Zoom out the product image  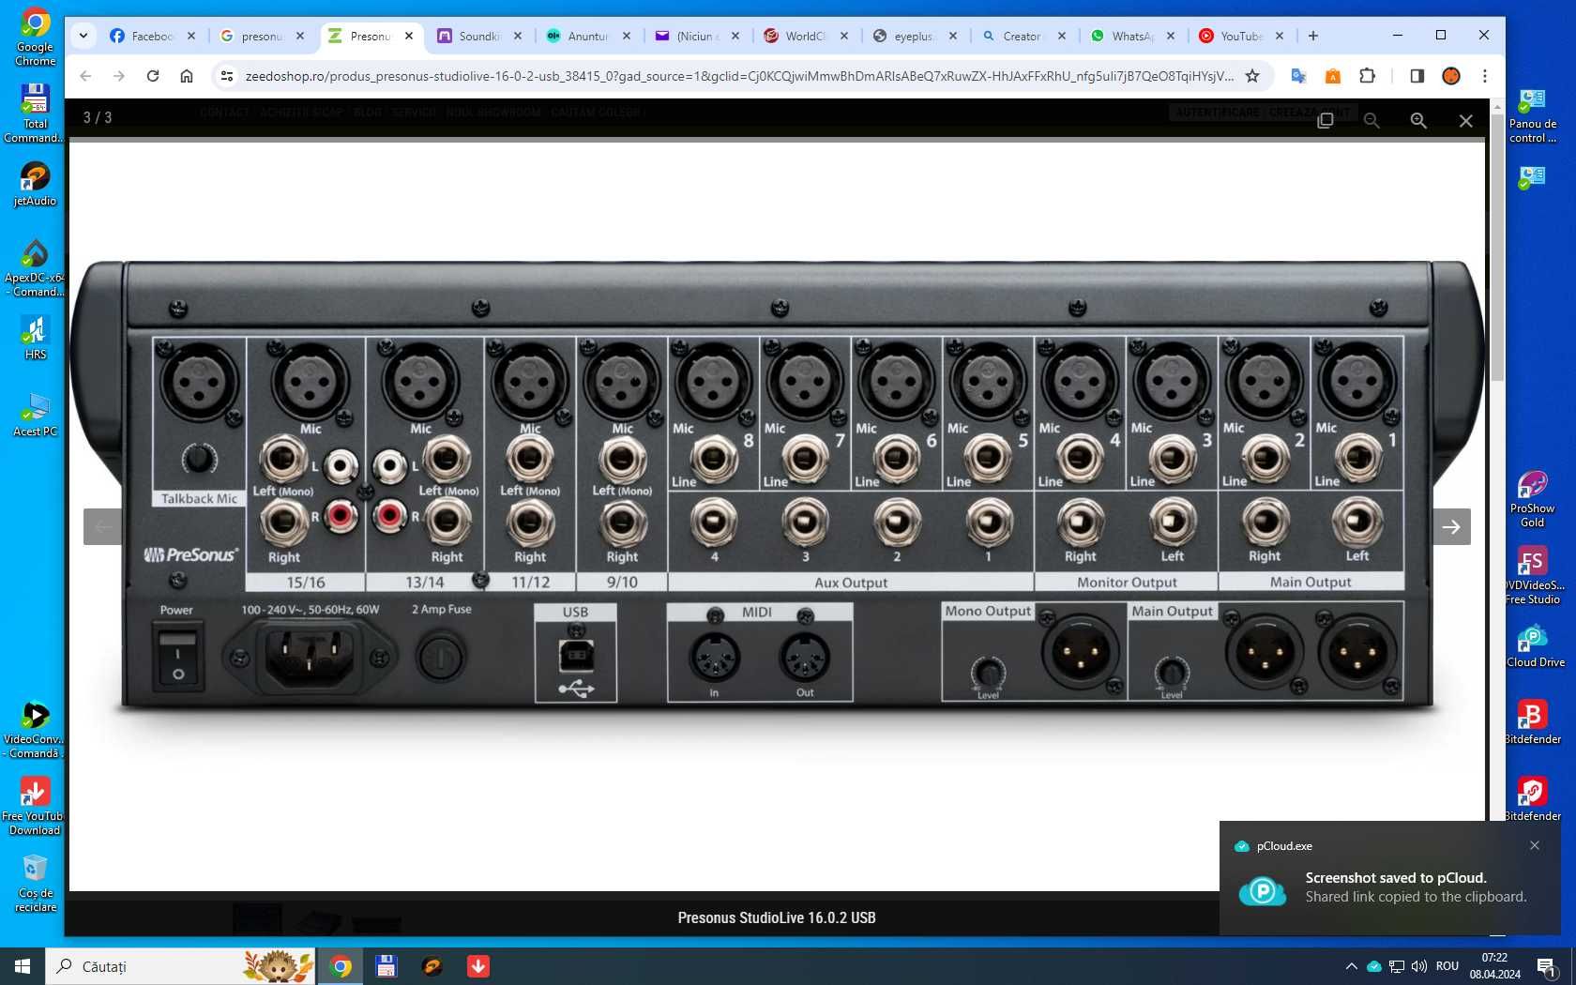1371,120
